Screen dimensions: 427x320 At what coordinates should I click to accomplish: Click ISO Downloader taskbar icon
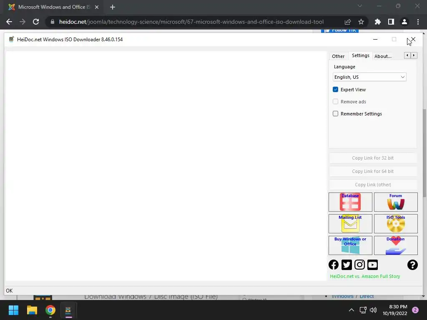68,310
